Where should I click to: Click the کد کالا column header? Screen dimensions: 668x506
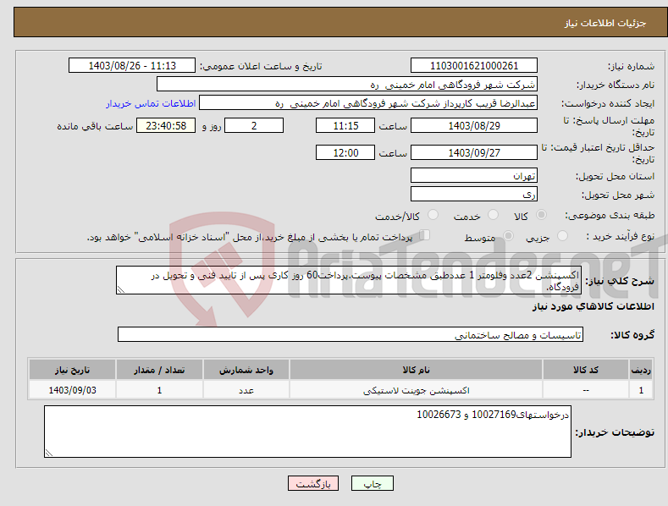point(586,370)
